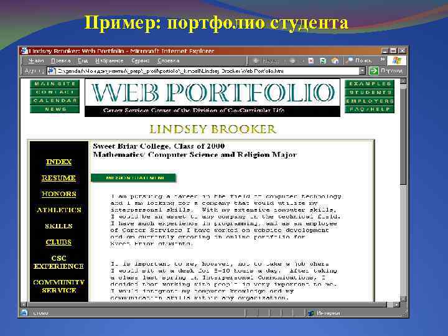
Task: Open the Правка menu
Action: click(x=60, y=61)
